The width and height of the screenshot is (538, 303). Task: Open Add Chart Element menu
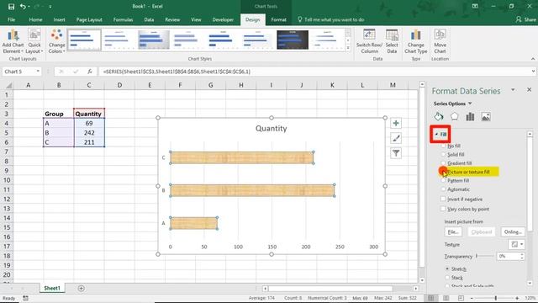(13, 41)
